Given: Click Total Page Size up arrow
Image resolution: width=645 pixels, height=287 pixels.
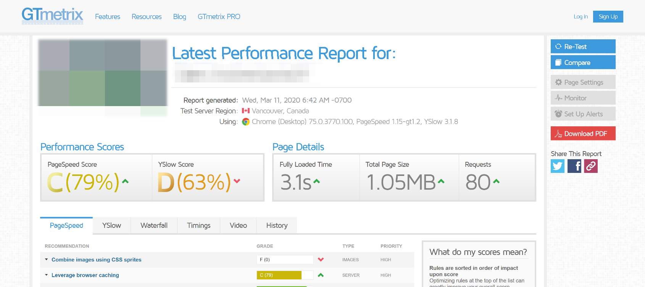Looking at the screenshot, I should click(441, 181).
